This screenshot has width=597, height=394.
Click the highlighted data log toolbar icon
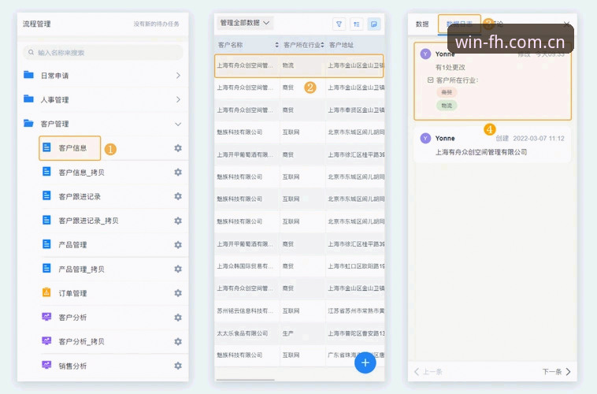[x=374, y=24]
